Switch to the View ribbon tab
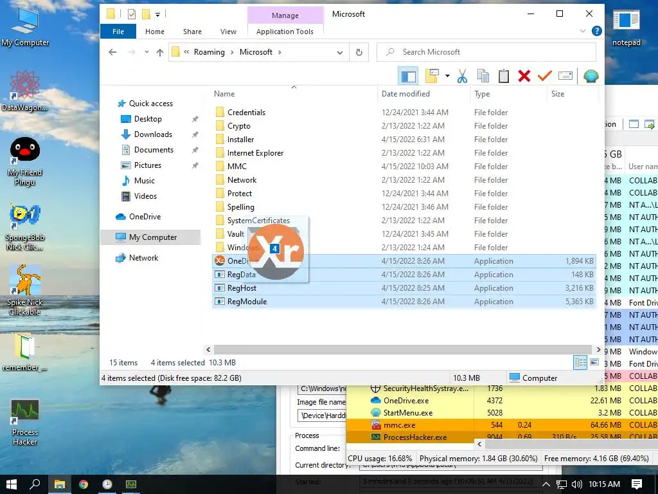Image resolution: width=658 pixels, height=494 pixels. [228, 32]
